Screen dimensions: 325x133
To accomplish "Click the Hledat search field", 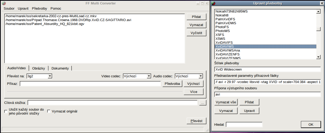I will pyautogui.click(x=244, y=124).
